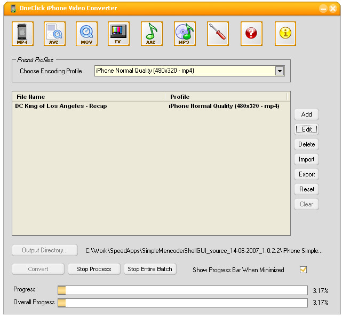Choose the AVC format icon
Image resolution: width=342 pixels, height=316 pixels.
click(x=54, y=34)
